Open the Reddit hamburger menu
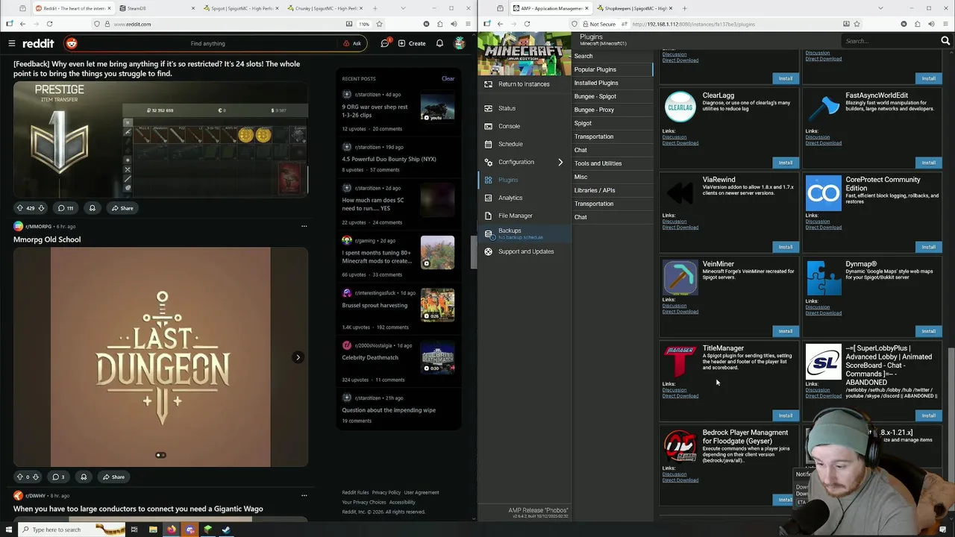The width and height of the screenshot is (955, 537). click(x=12, y=43)
